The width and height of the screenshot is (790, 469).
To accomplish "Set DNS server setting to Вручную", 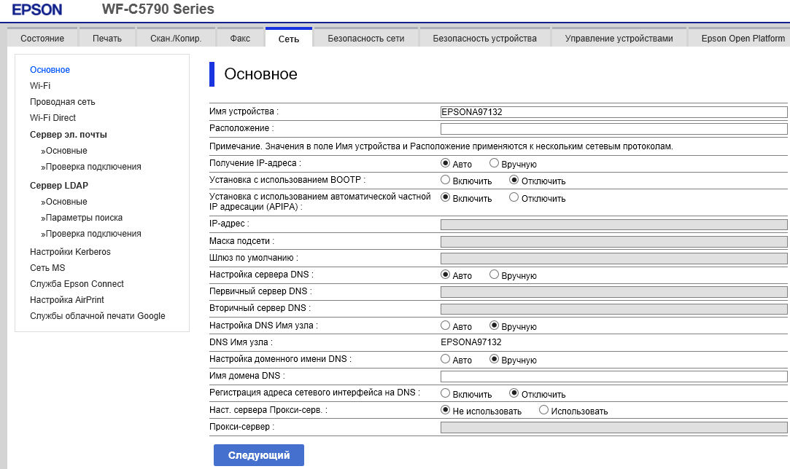I will (494, 275).
